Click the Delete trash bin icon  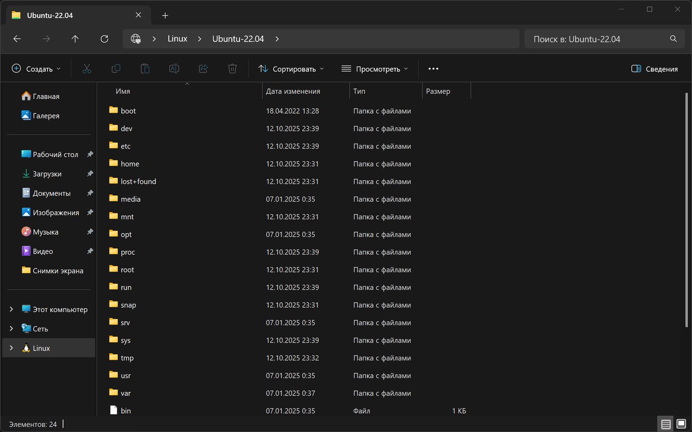[232, 69]
